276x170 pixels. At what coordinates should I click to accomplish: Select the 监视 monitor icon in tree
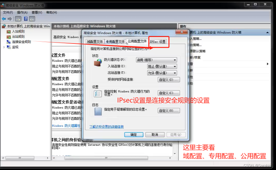pos(9,47)
